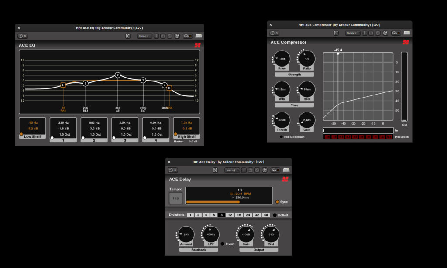
Task: Click the Wet knob in ACE Delay
Action: click(271, 234)
